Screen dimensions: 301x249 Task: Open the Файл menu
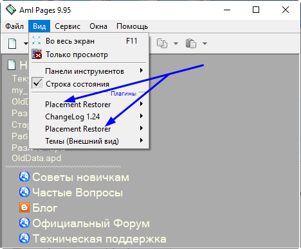coord(14,26)
